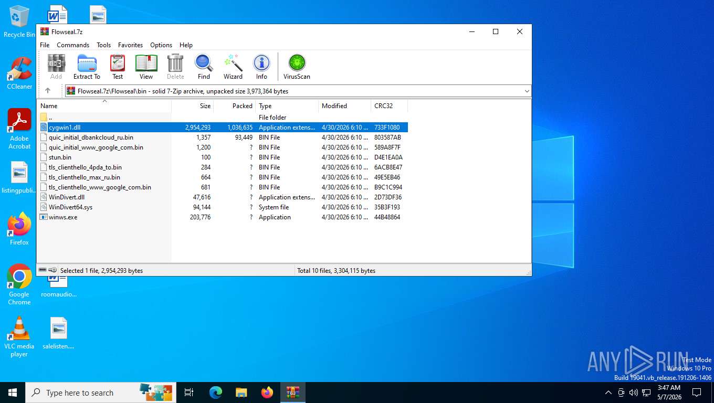Click size value 203,776
Screen dimensions: 714x403
coord(200,217)
